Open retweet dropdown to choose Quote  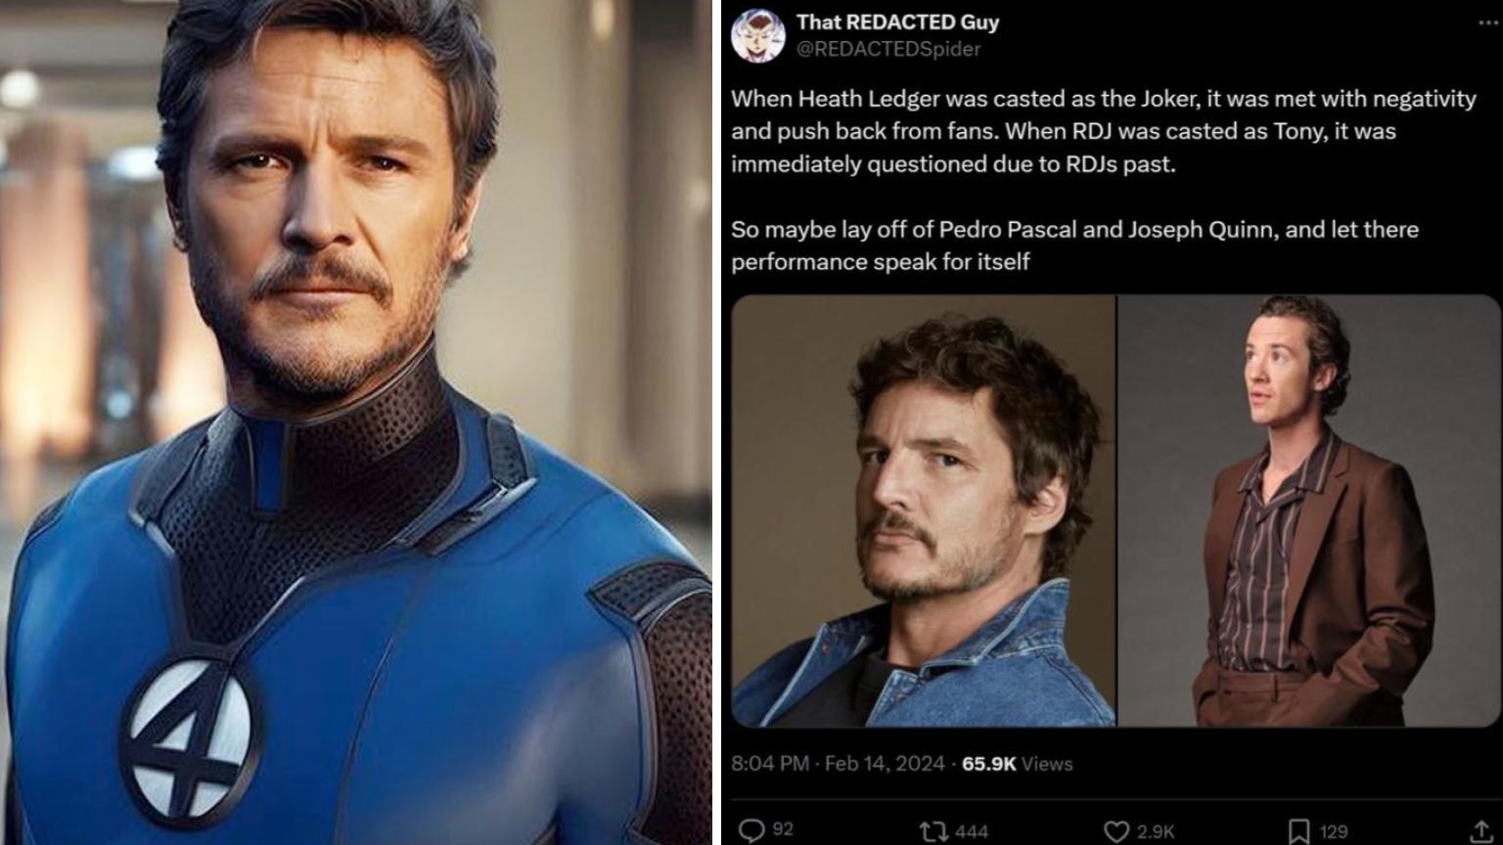coord(931,829)
